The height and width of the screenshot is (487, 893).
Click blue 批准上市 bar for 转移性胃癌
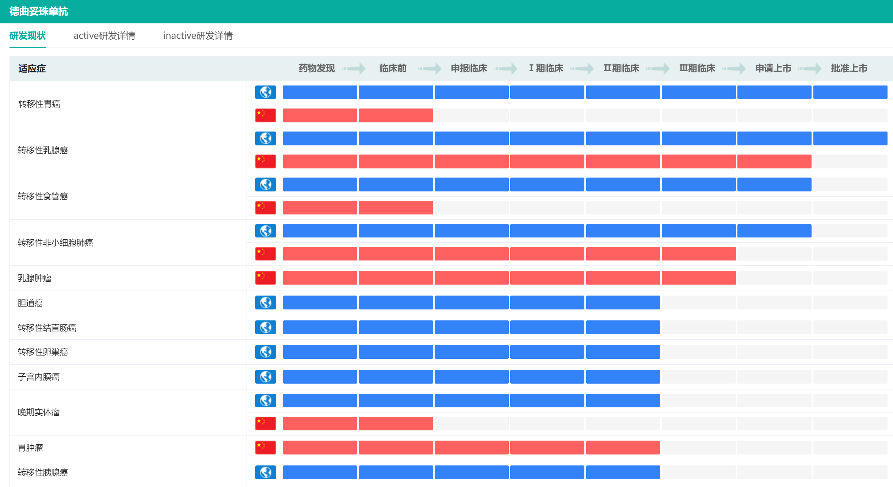(x=850, y=92)
